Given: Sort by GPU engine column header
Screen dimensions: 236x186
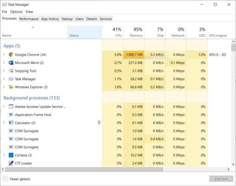Looking at the screenshot, I should 219,32.
